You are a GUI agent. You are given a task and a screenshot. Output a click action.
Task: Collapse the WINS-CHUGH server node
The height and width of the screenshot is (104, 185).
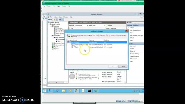click(x=49, y=24)
